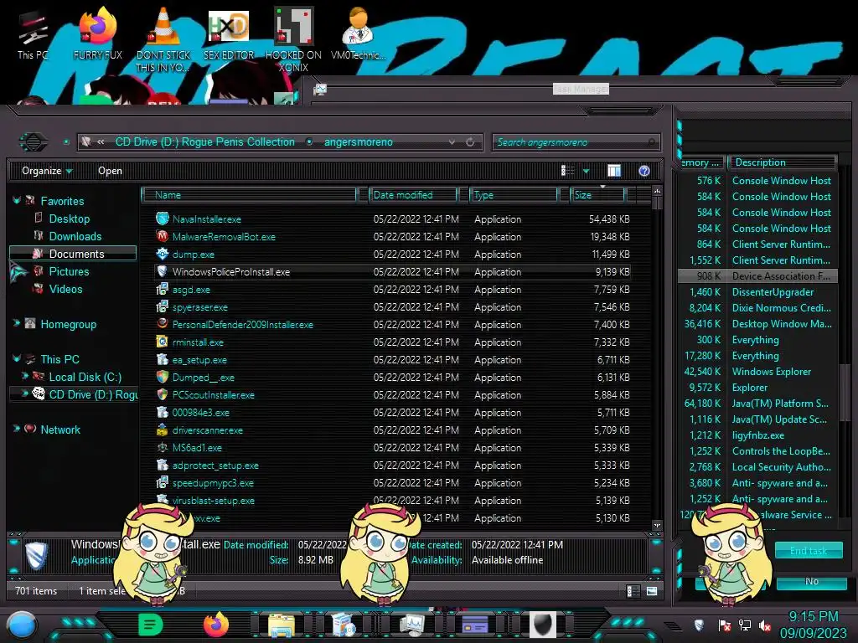Click the Start orb on the taskbar
This screenshot has height=643, width=858.
(21, 625)
